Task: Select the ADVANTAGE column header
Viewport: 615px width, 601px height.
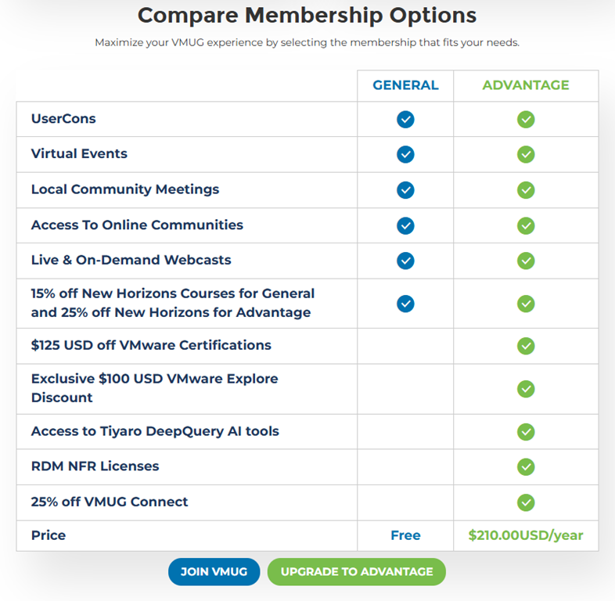Action: click(526, 85)
